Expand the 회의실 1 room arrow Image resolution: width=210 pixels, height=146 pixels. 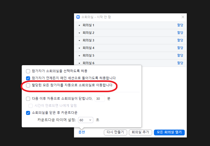[79, 25]
